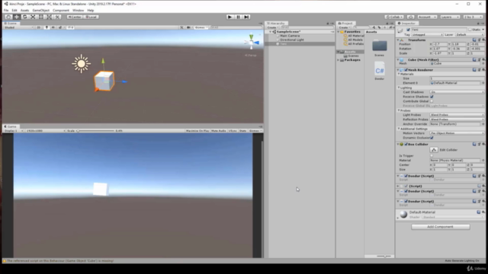The height and width of the screenshot is (274, 488).
Task: Select the Scale tool in the toolbar
Action: [33, 17]
